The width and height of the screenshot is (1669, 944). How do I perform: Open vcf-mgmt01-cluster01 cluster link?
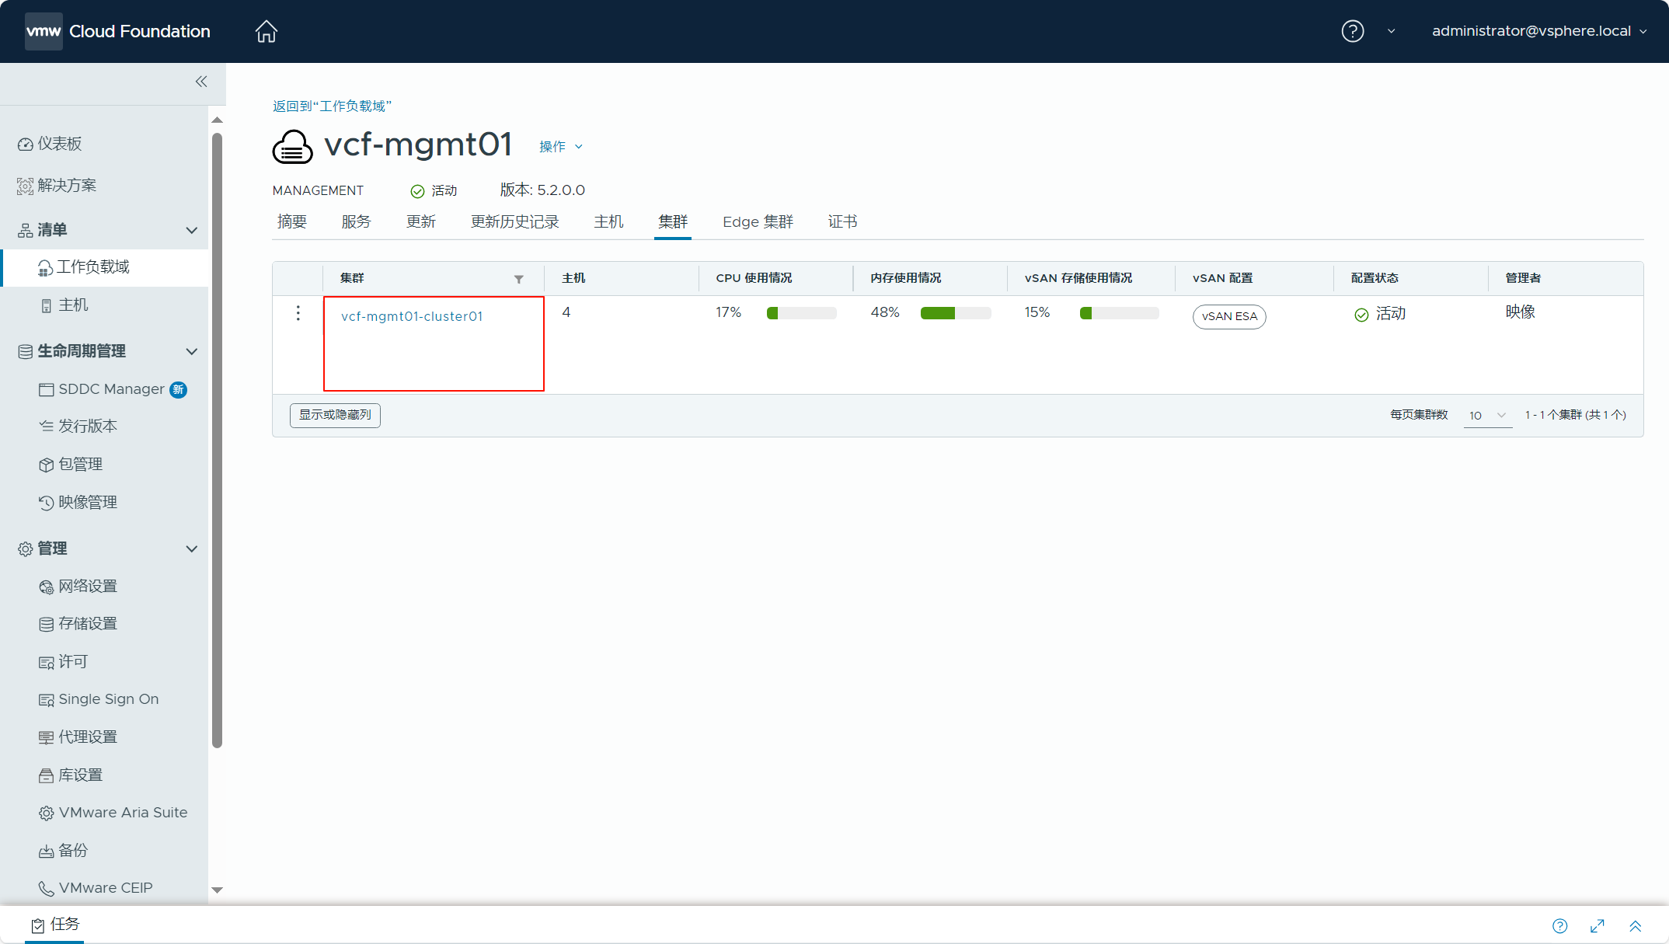tap(412, 316)
